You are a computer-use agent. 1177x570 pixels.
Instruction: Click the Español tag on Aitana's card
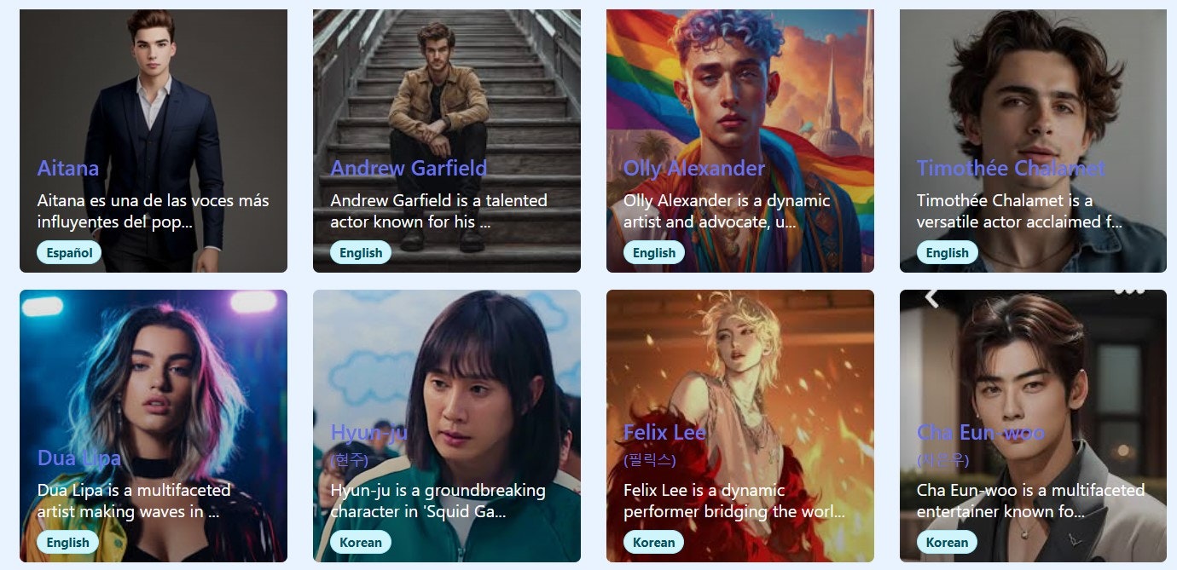pos(69,253)
